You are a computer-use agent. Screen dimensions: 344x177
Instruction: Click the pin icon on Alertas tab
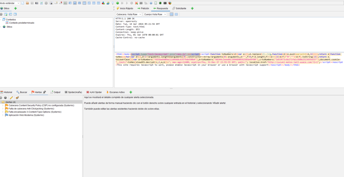(x=44, y=92)
